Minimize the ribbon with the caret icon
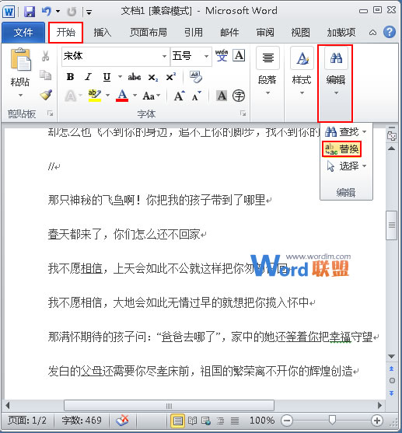Viewport: 402px width, 433px height. coord(372,33)
